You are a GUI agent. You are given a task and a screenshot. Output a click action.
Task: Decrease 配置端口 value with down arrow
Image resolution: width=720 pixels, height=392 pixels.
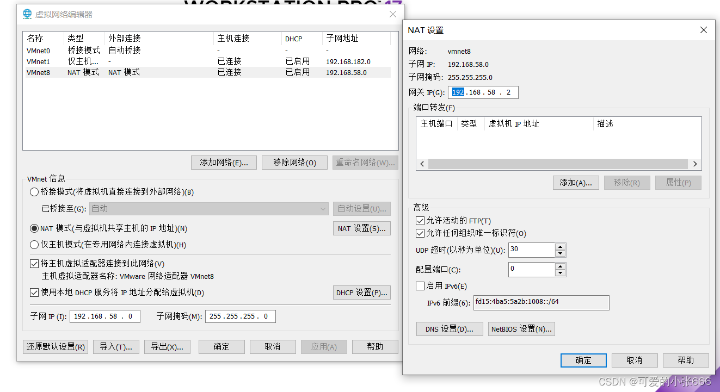coord(561,273)
